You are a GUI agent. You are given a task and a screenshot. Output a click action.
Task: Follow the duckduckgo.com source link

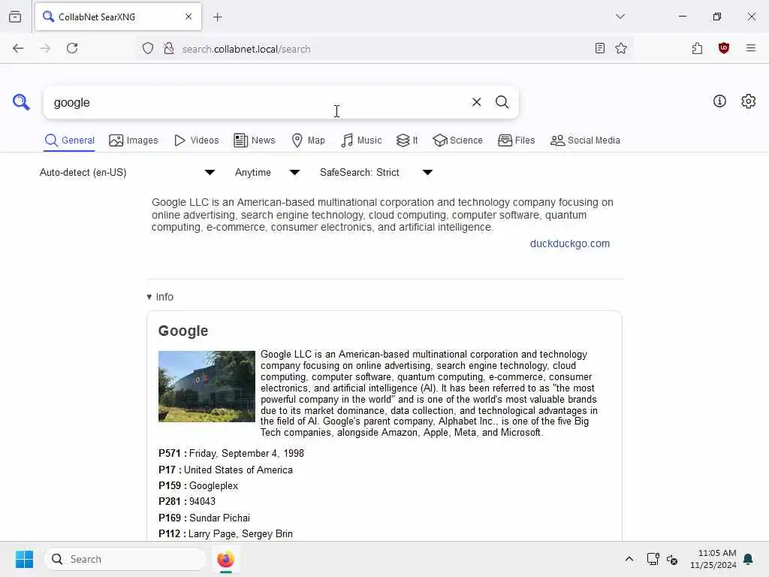pyautogui.click(x=570, y=243)
